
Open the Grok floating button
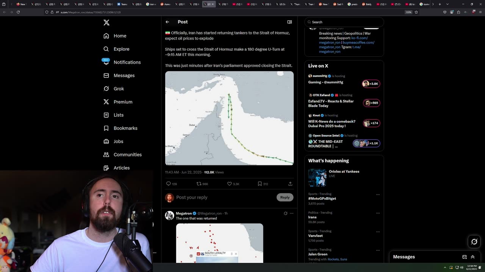(x=474, y=242)
